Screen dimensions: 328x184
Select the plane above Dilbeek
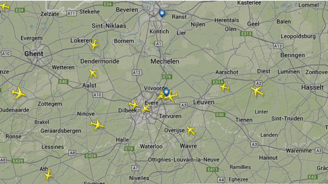click(x=134, y=104)
